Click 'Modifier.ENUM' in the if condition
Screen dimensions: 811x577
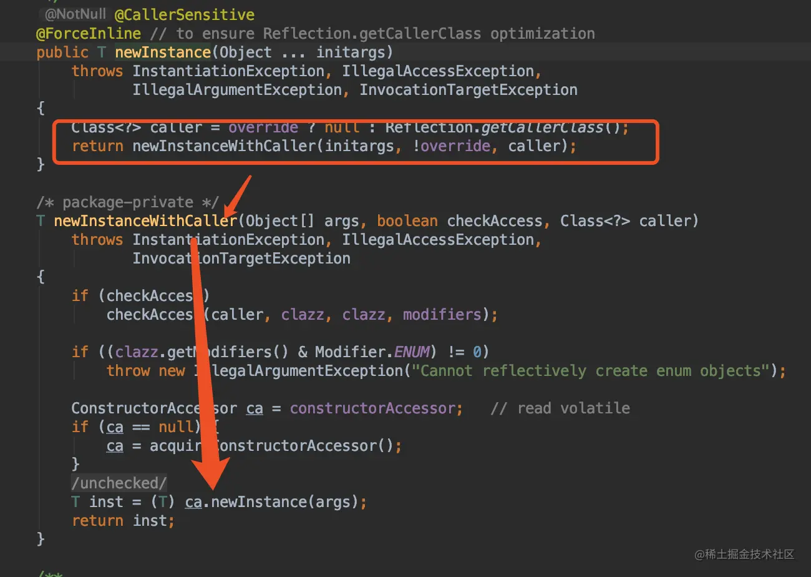click(x=372, y=352)
